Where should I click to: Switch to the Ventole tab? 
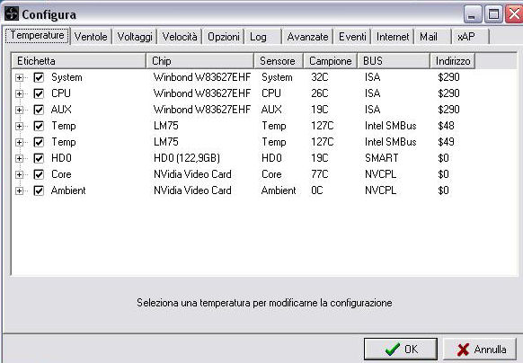[91, 37]
